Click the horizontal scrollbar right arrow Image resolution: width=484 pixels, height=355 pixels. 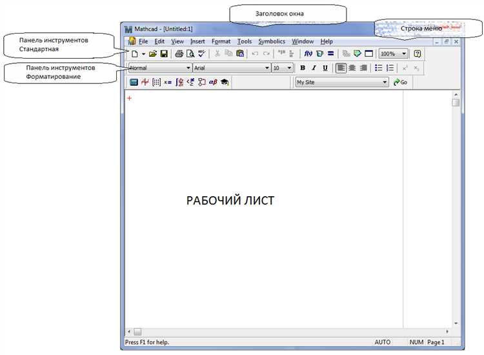pyautogui.click(x=447, y=332)
